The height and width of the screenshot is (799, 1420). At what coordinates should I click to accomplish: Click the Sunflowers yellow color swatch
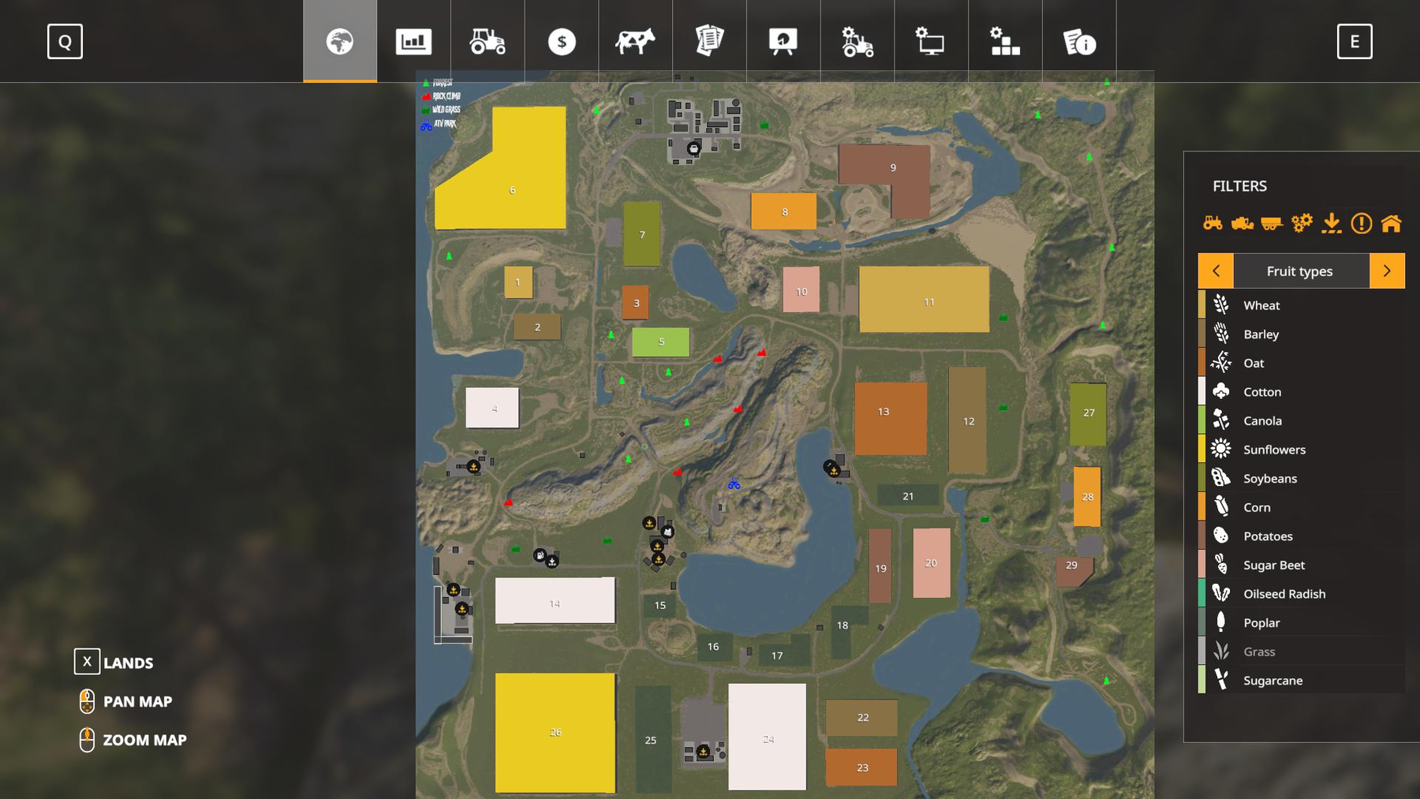tap(1201, 450)
